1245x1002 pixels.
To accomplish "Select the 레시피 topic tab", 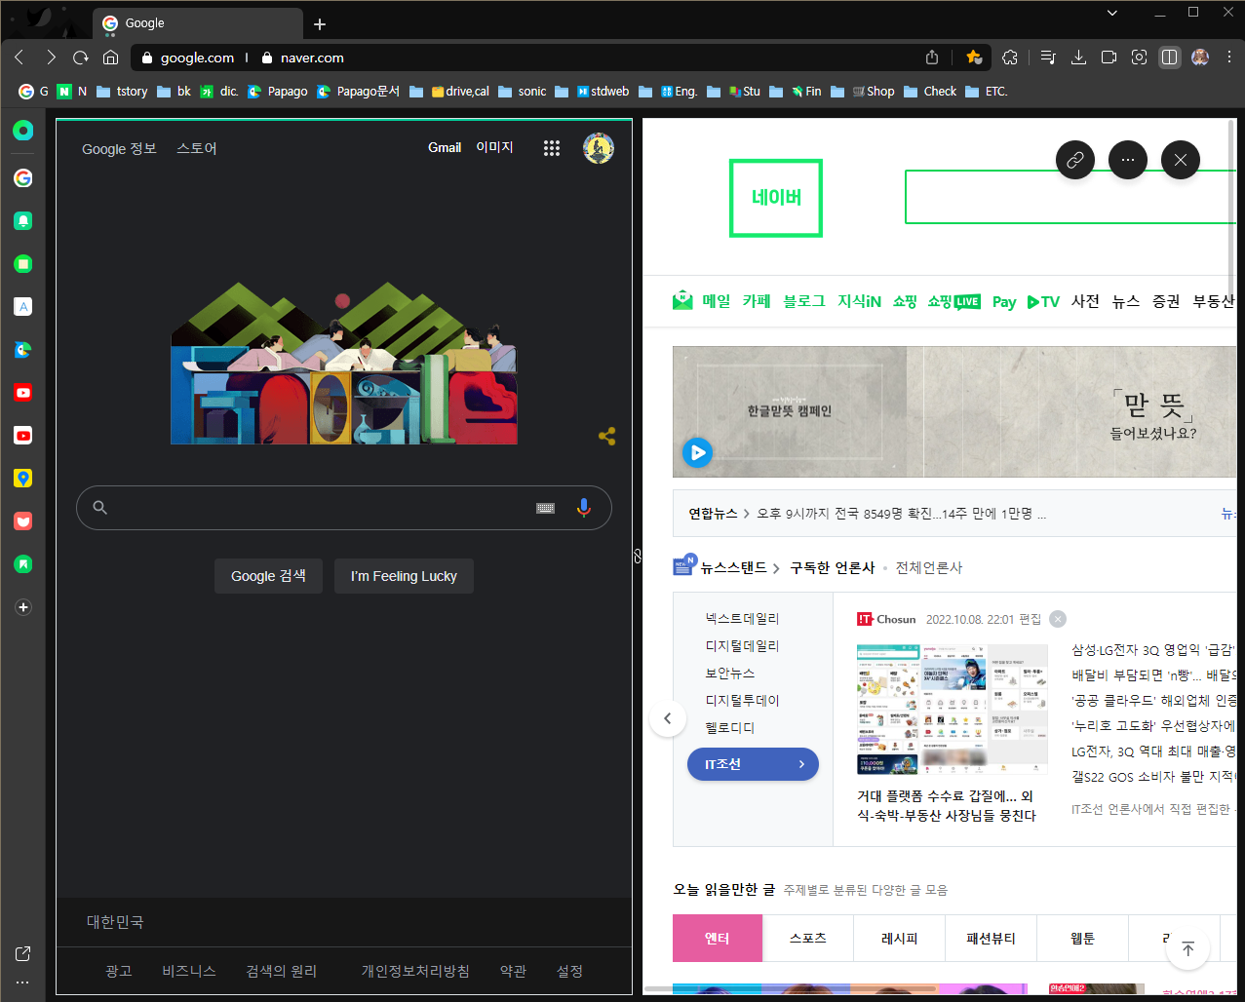I will coord(900,939).
